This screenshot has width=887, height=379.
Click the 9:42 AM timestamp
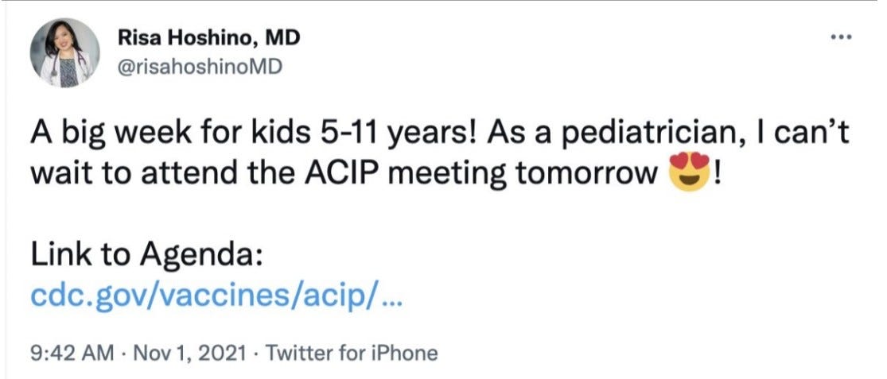72,354
